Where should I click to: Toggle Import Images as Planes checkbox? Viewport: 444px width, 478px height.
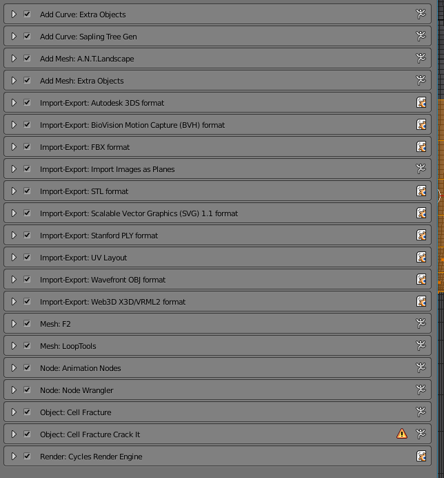27,169
